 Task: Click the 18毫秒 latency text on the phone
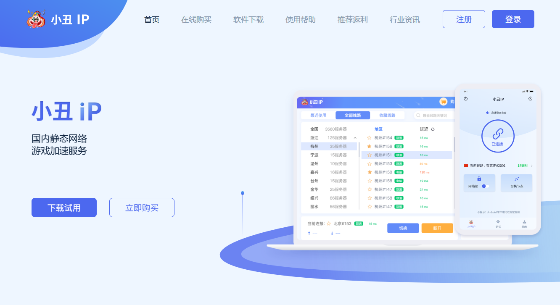click(x=523, y=166)
